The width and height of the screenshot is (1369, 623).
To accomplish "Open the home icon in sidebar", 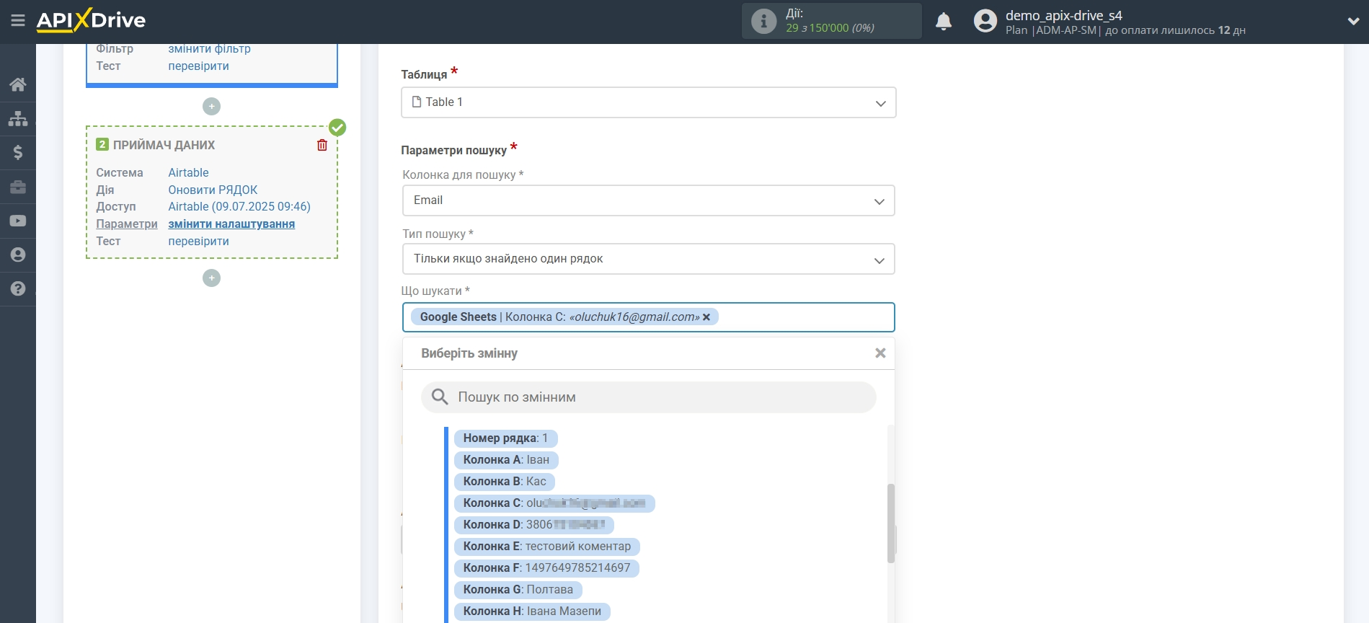I will point(18,84).
